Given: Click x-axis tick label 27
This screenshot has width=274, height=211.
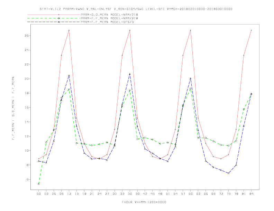Looking at the screenshot, I should (x=107, y=194).
